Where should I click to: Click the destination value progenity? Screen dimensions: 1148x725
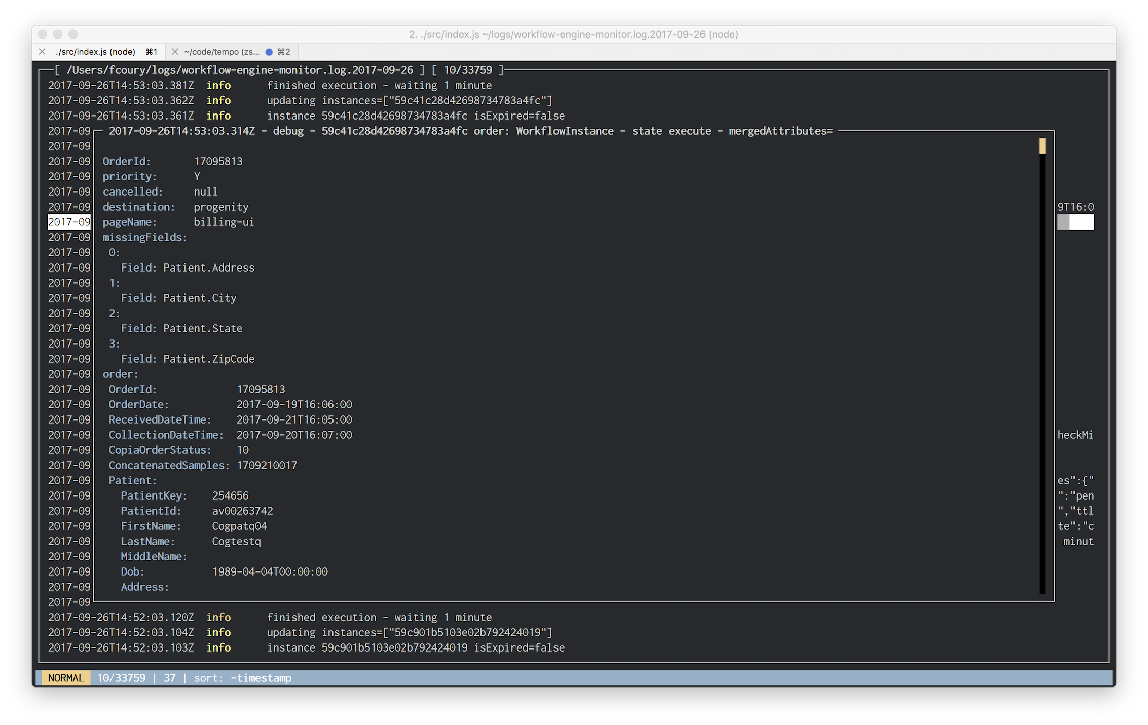point(221,207)
